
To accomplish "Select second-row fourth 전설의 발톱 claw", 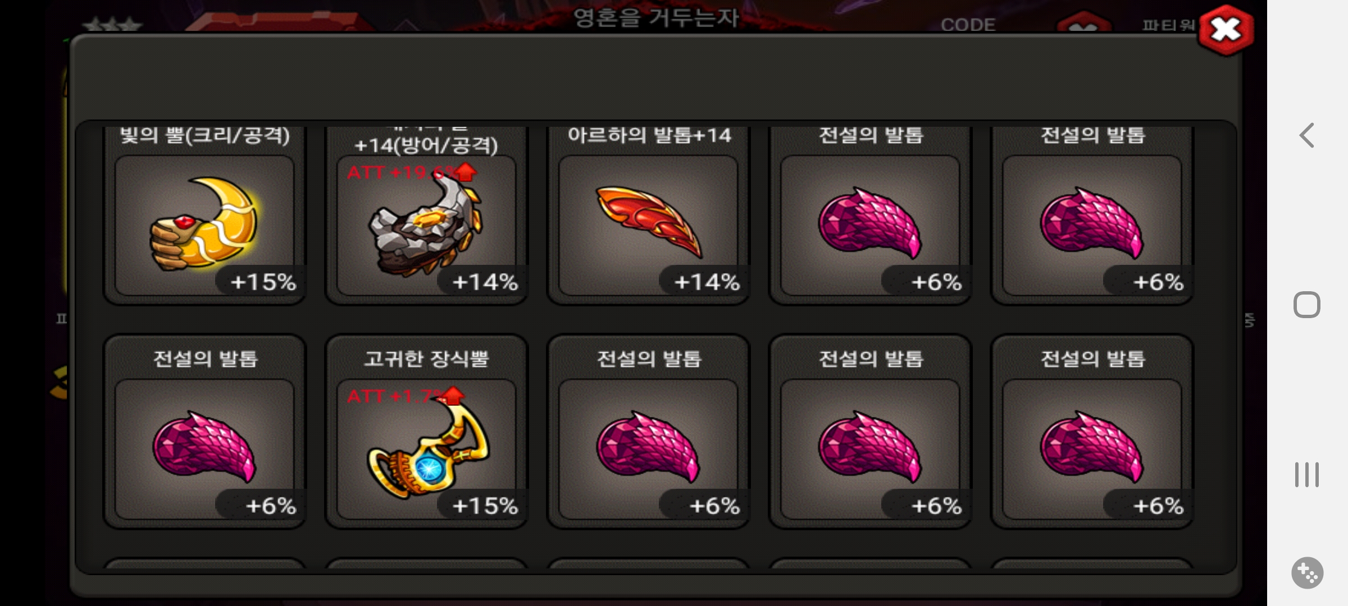I will [870, 432].
